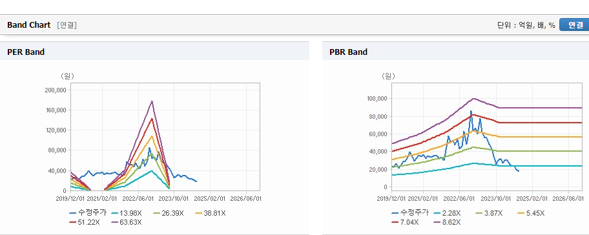The width and height of the screenshot is (589, 235).
Task: Click 2022/06/01 date label in PER chart
Action: [x=138, y=198]
